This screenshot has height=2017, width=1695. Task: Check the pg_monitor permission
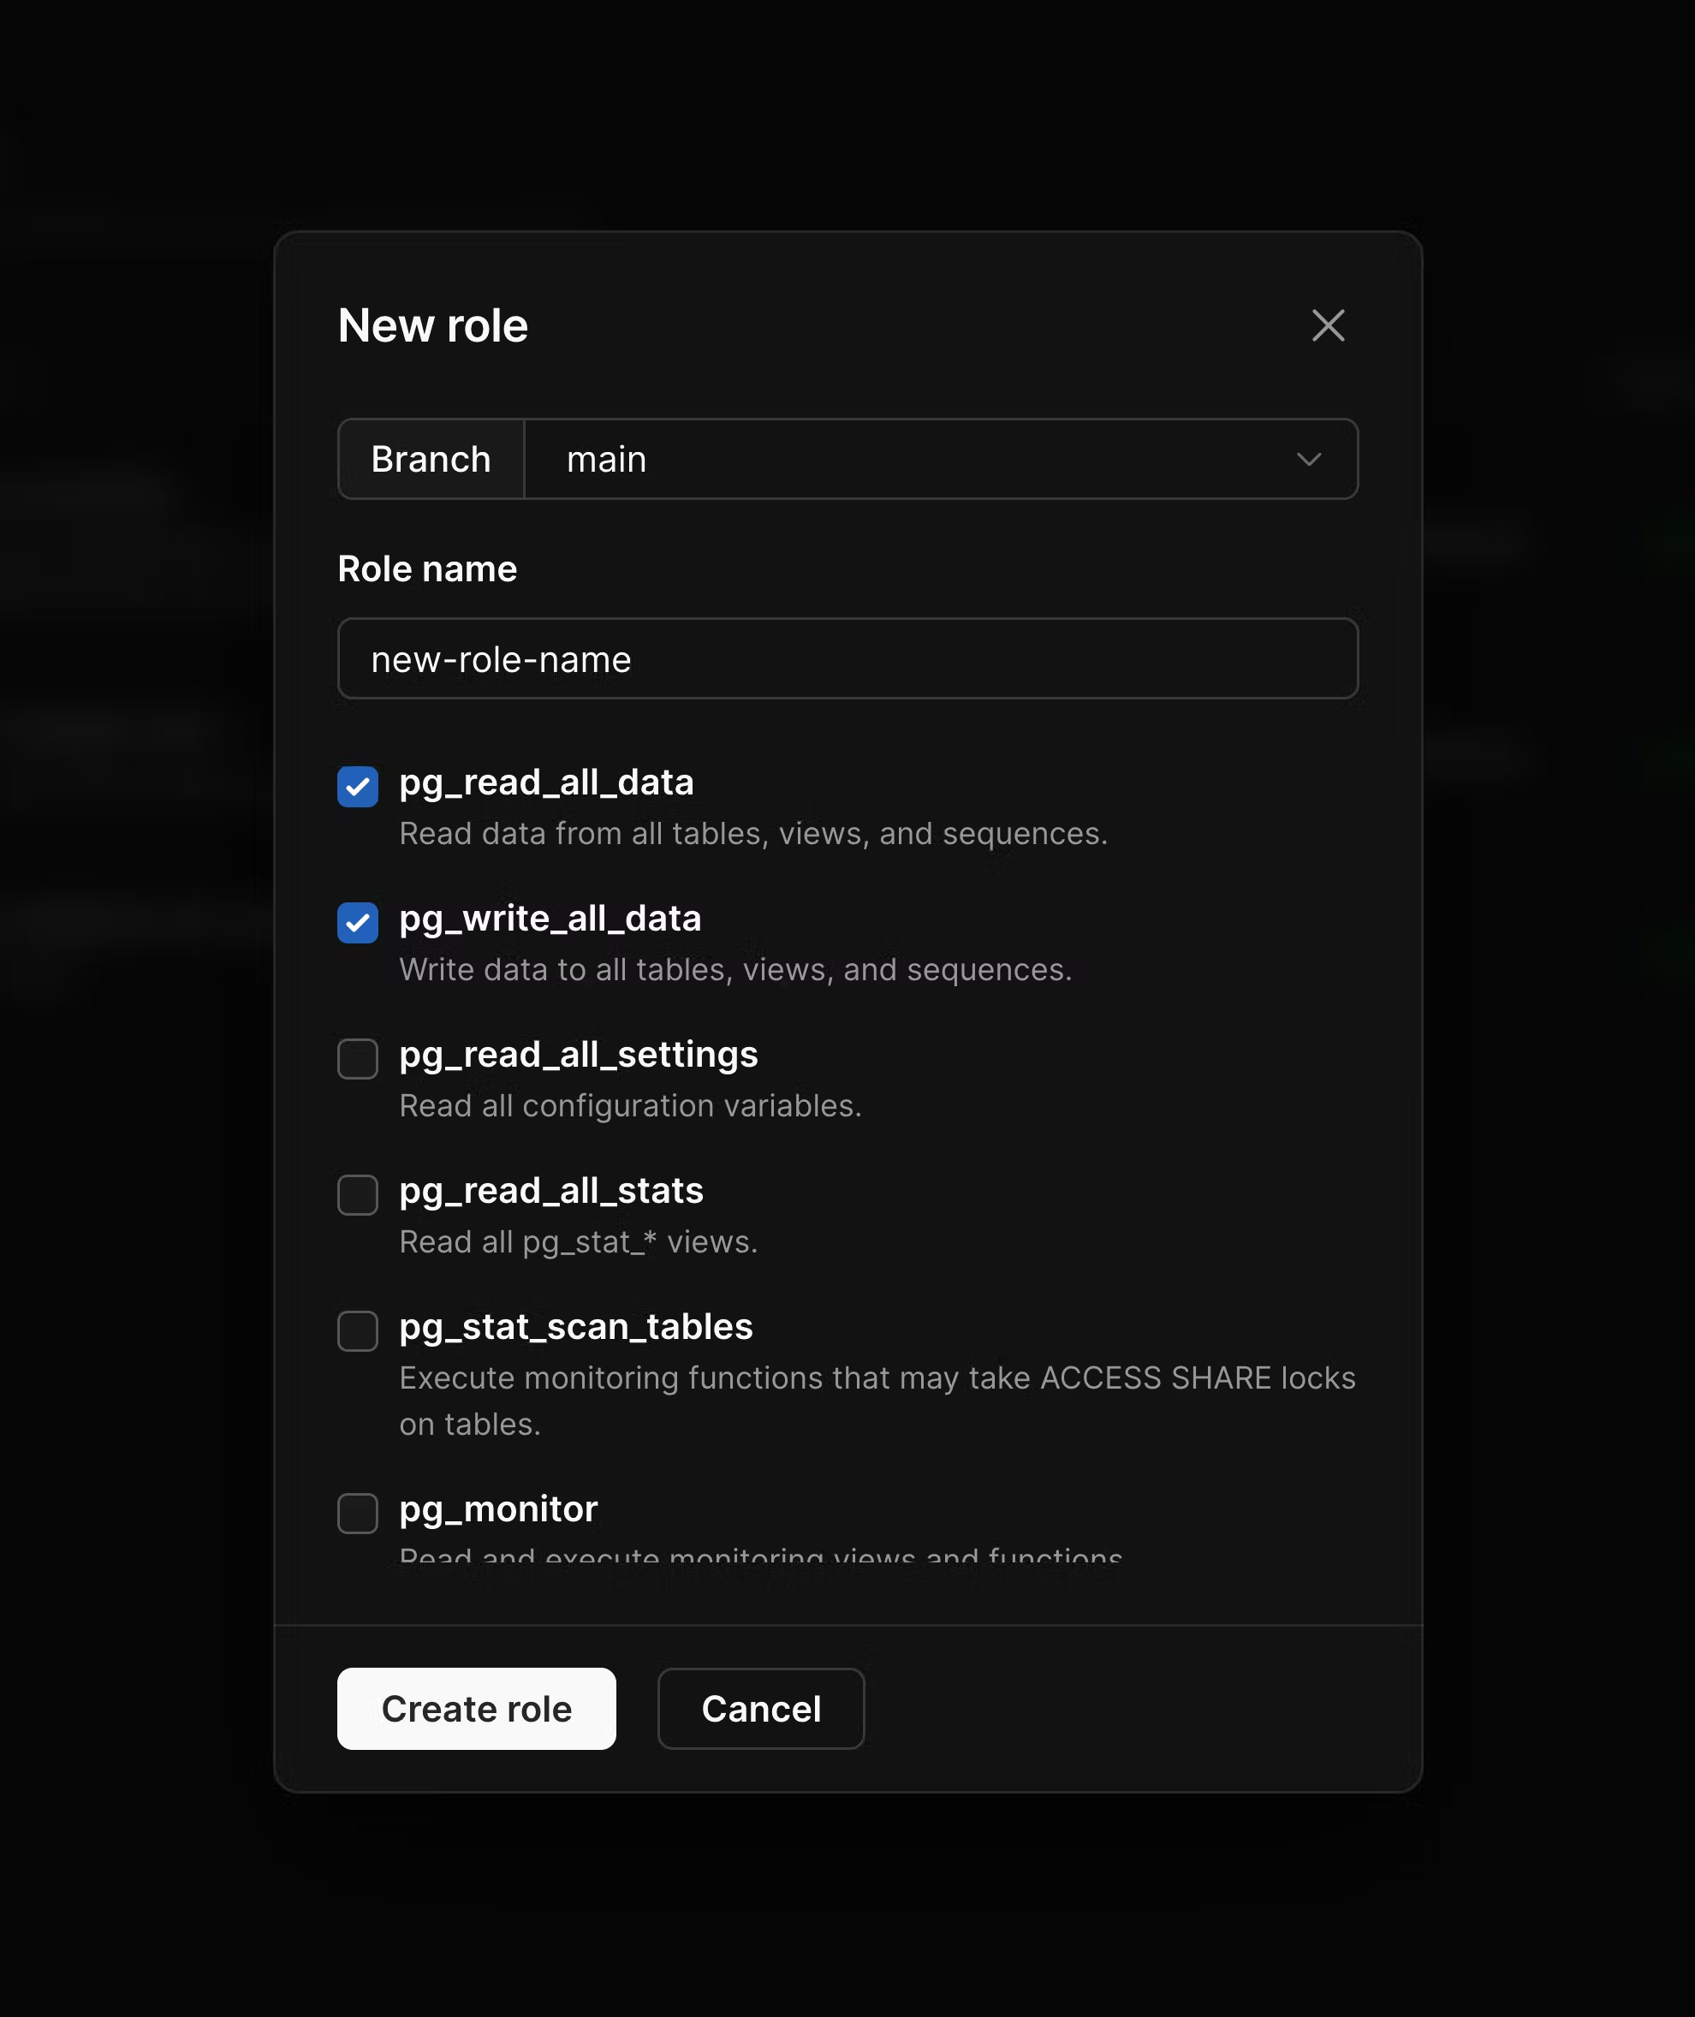356,1514
